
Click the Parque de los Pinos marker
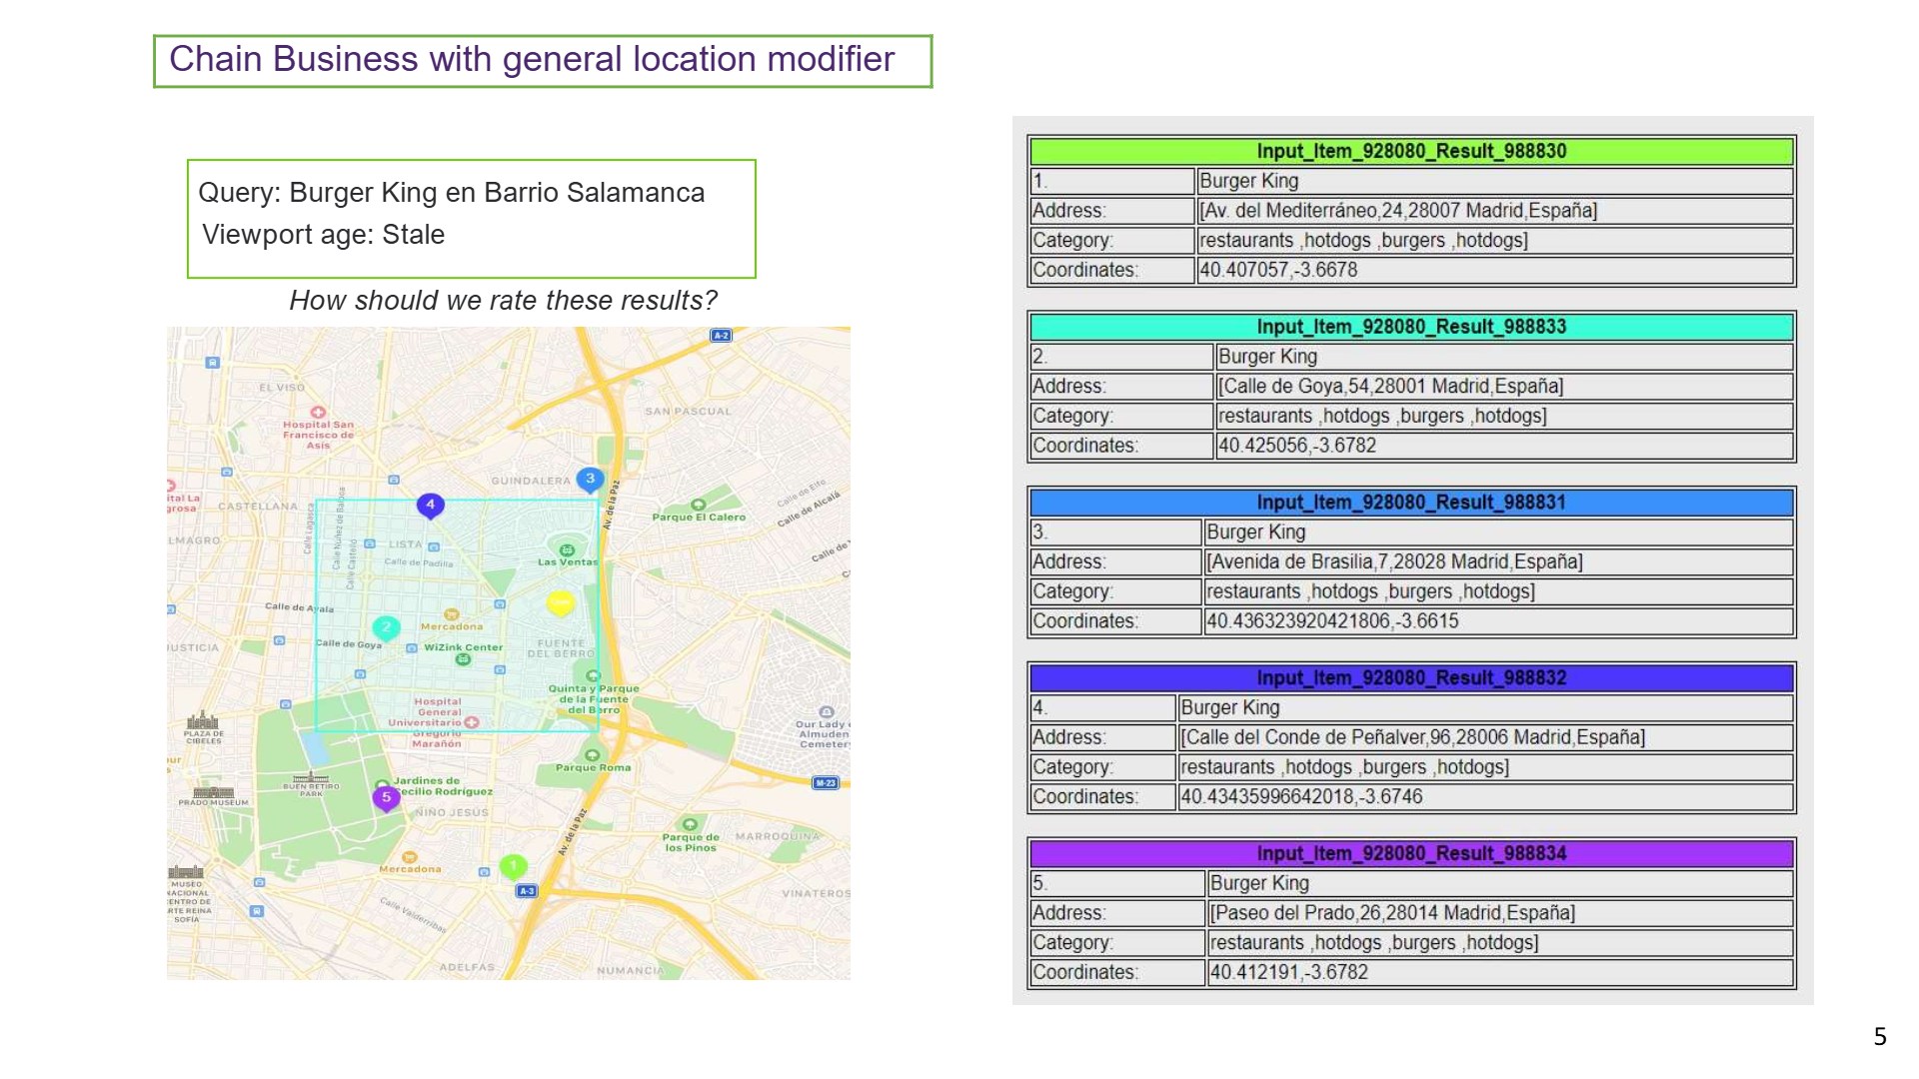[690, 824]
